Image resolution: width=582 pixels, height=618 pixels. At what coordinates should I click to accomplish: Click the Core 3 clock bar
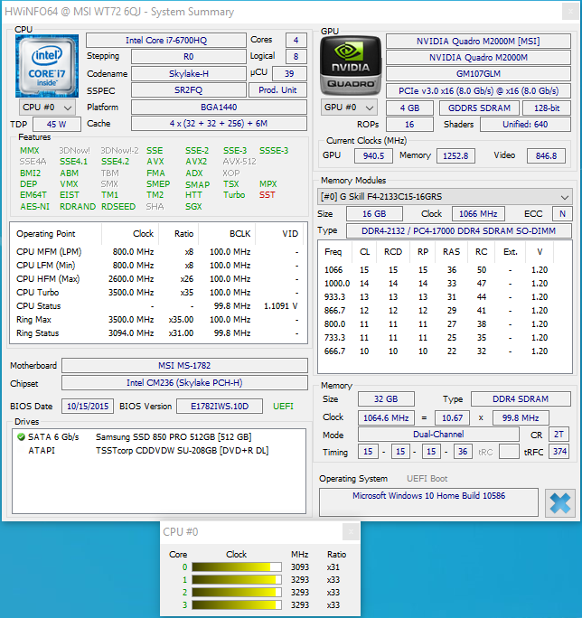237,605
